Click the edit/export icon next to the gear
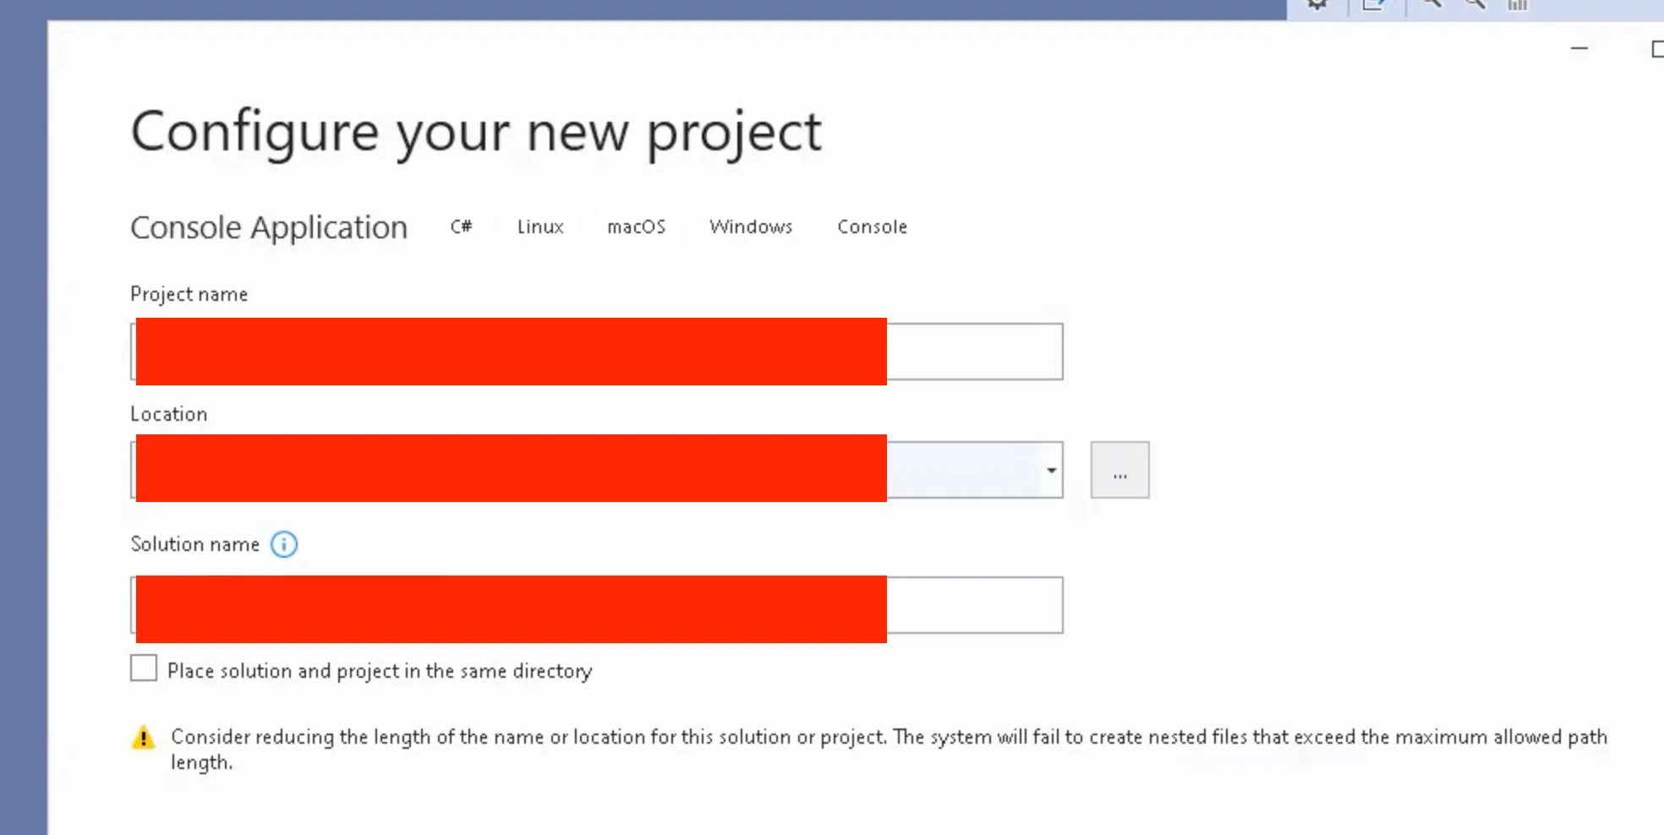The image size is (1664, 835). (1374, 5)
